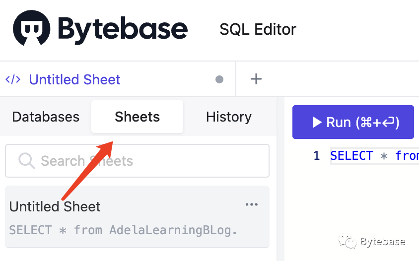Click the SQL Editor header label
419x261 pixels.
click(258, 29)
